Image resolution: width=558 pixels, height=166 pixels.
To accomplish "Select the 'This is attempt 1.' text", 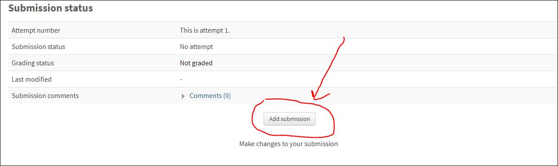I will (x=205, y=30).
